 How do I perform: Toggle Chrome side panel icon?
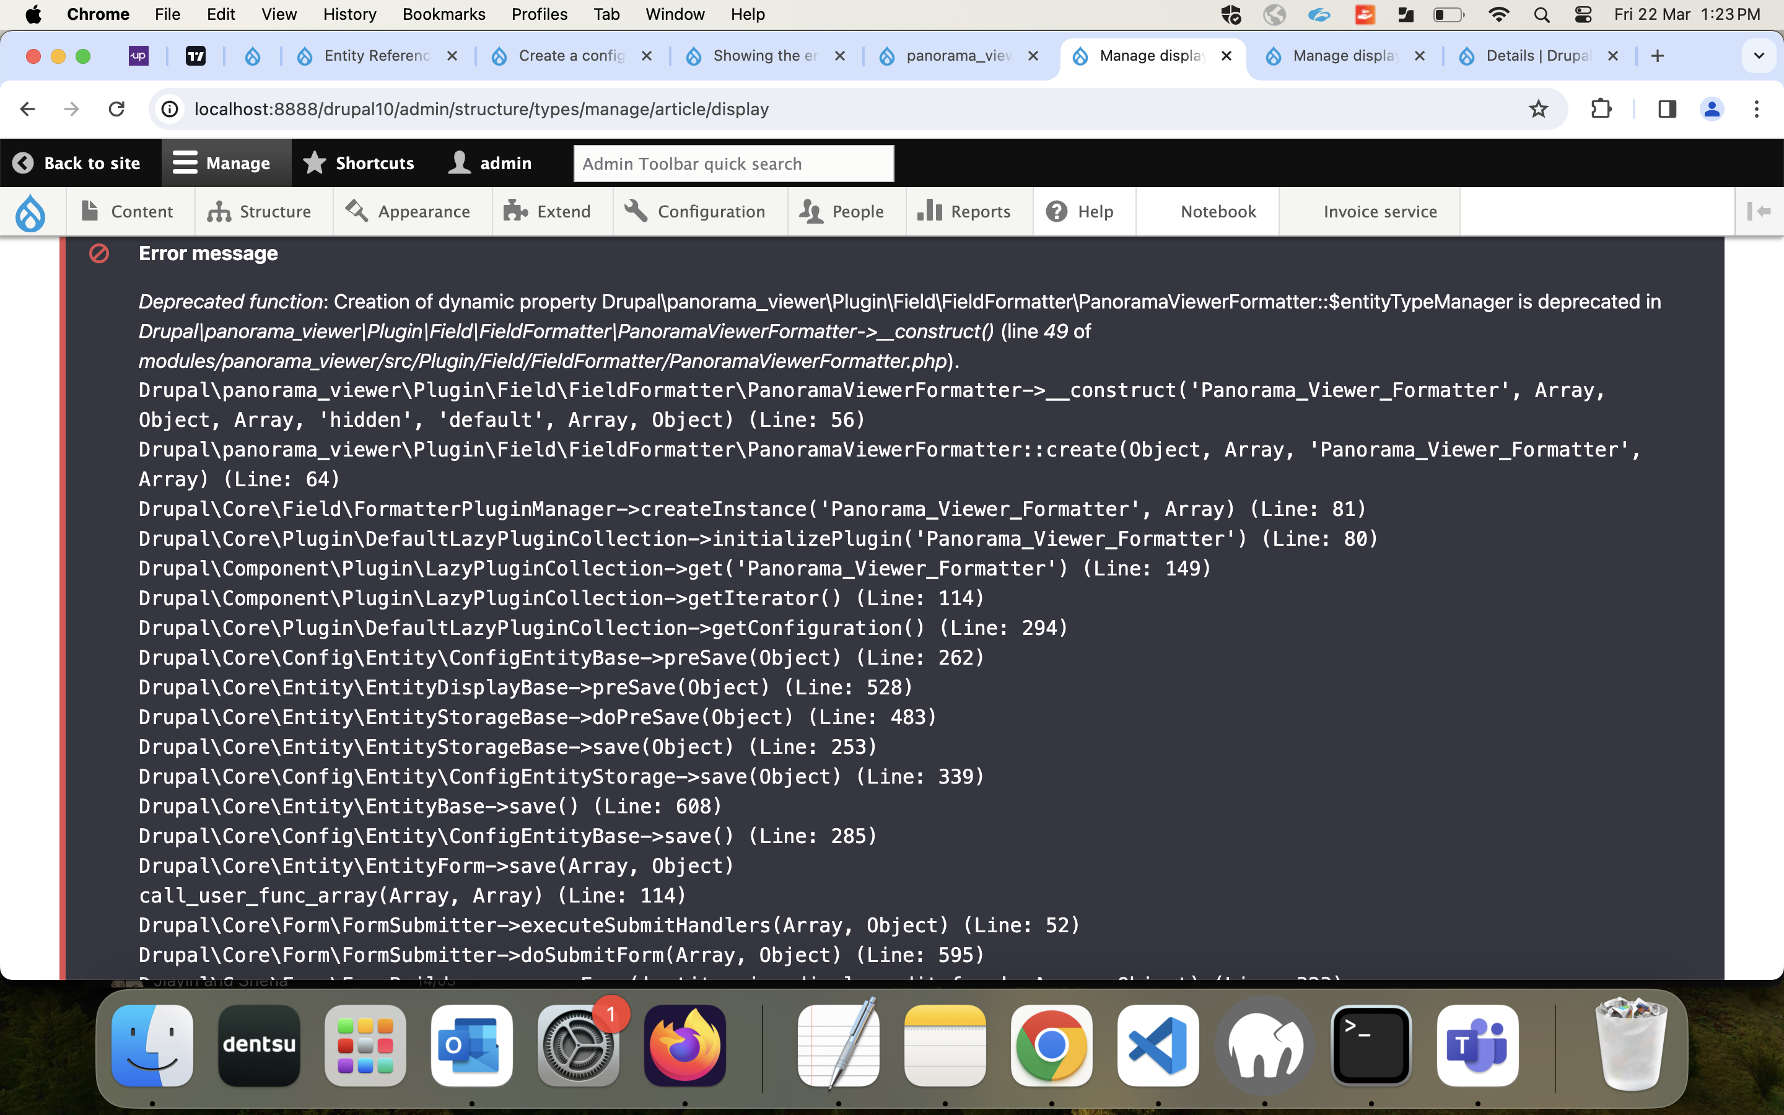coord(1667,109)
